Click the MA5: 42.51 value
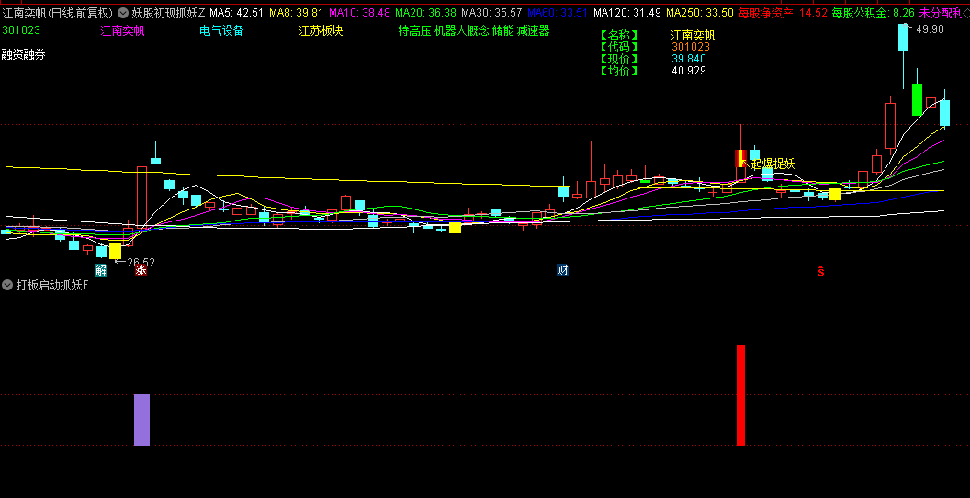The image size is (970, 498). [236, 12]
